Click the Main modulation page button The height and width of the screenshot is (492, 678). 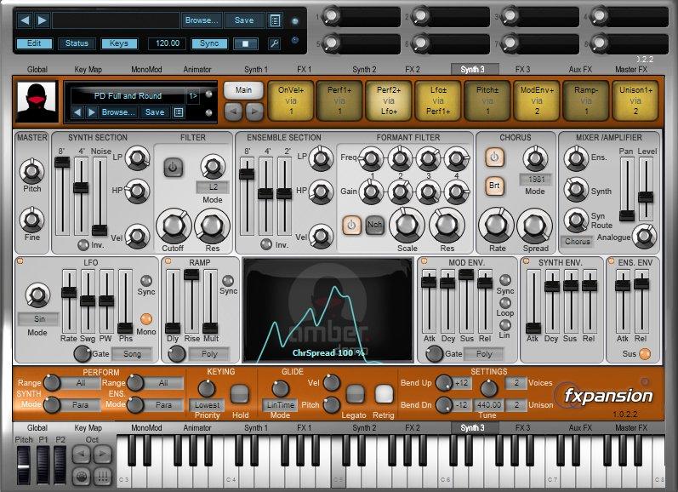click(x=243, y=90)
